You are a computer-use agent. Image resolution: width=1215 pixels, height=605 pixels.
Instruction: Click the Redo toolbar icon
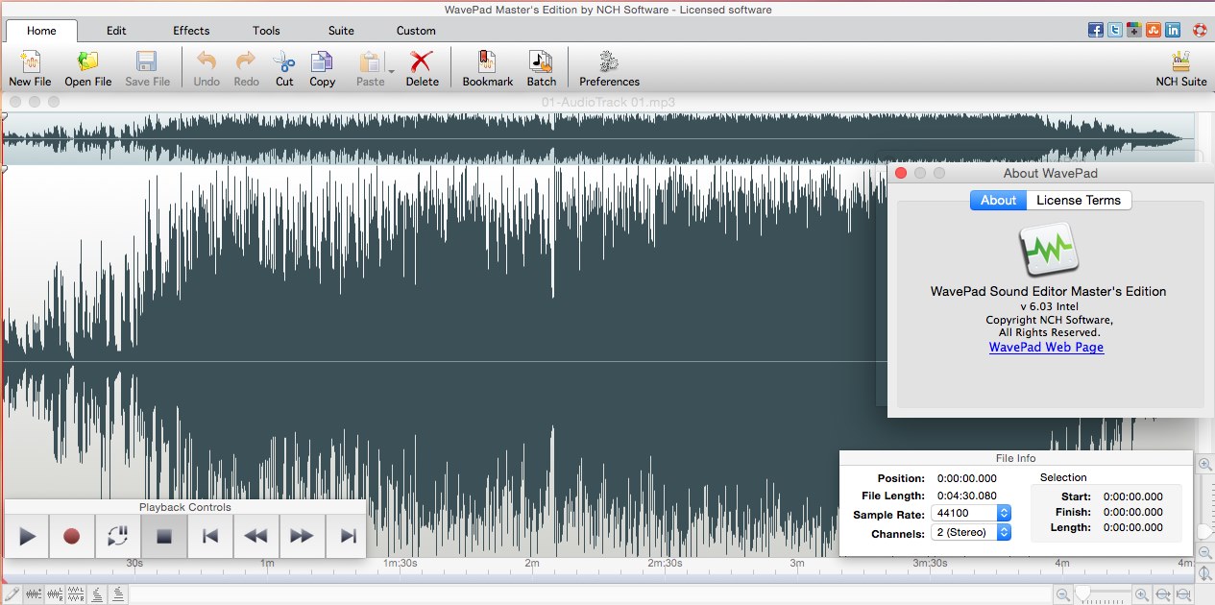click(x=246, y=70)
